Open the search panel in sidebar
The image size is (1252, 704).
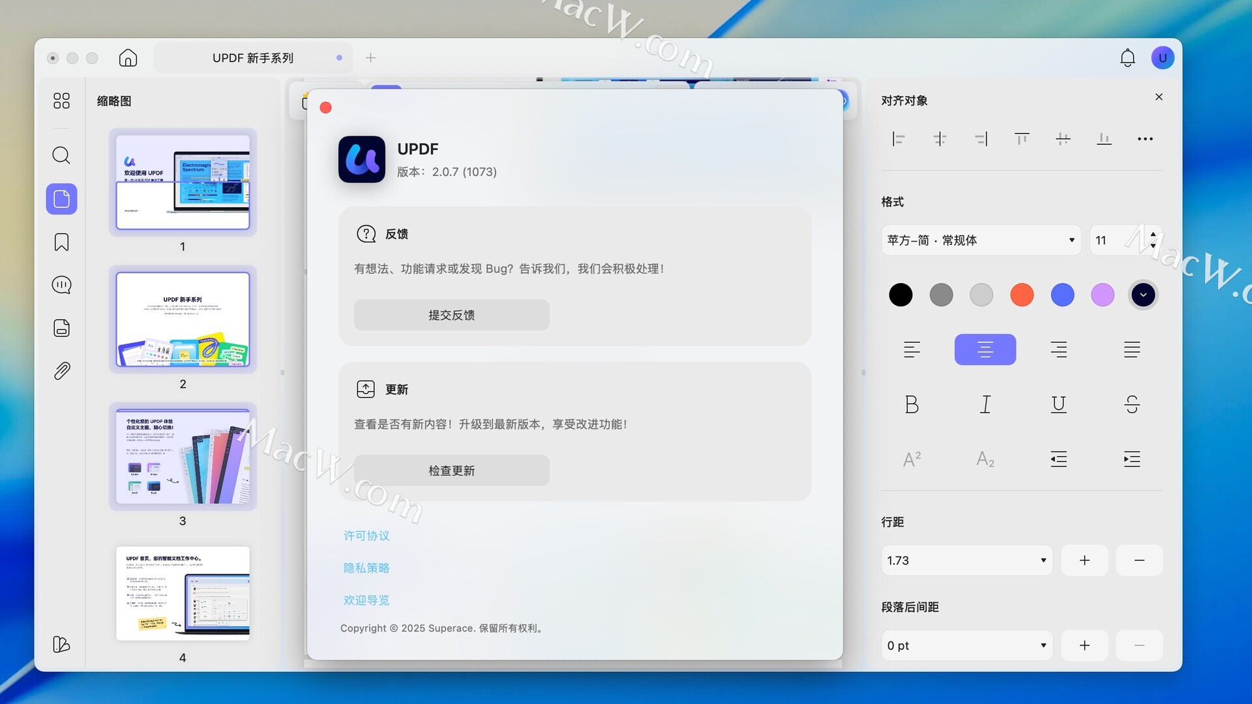tap(61, 155)
